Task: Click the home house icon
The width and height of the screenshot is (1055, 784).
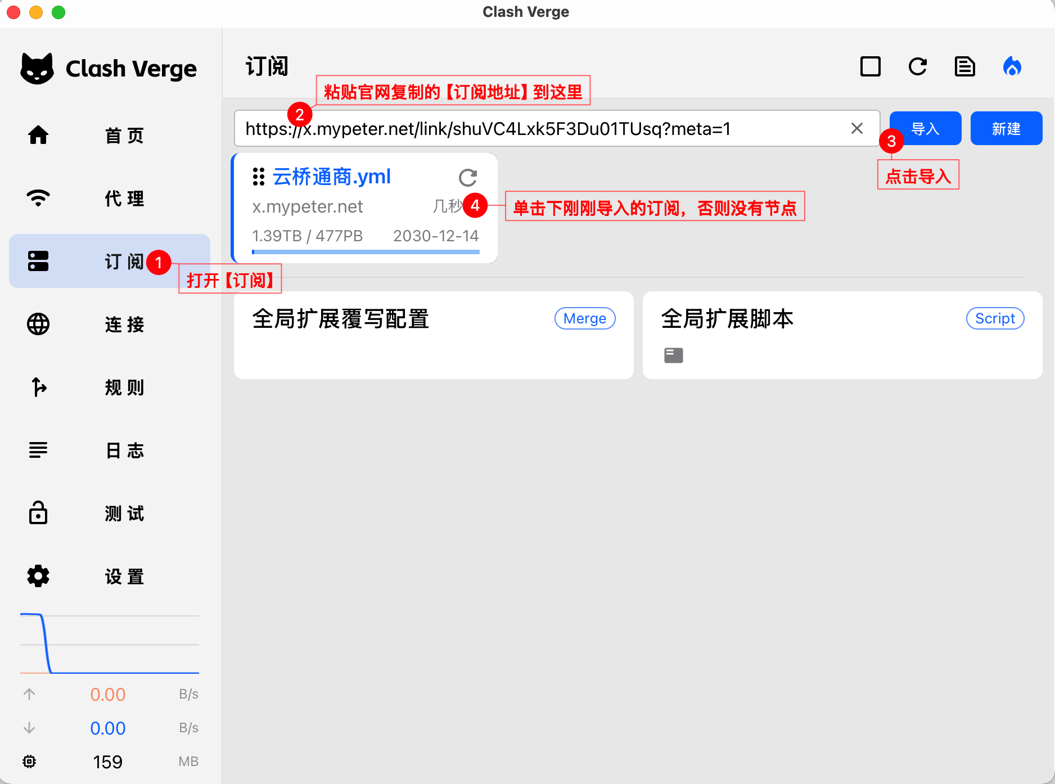Action: coord(38,135)
